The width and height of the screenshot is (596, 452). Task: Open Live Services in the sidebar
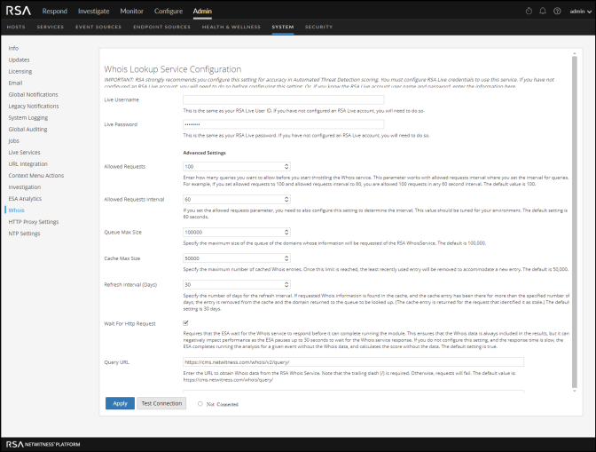24,152
